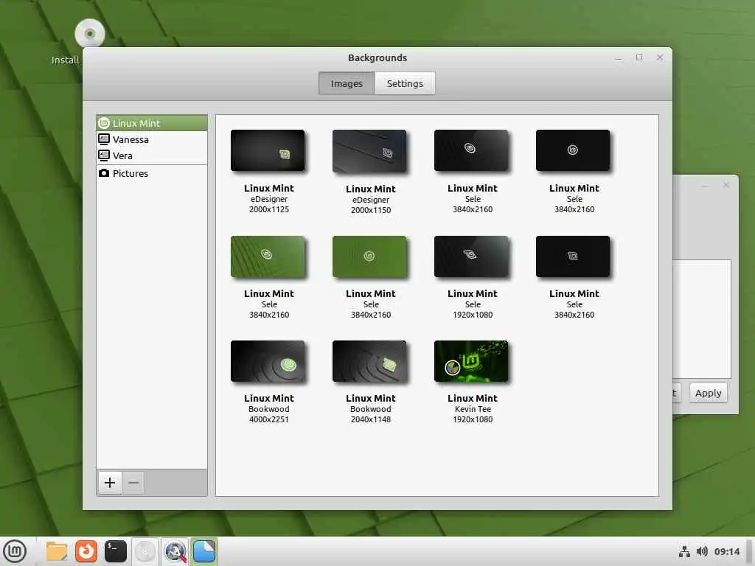
Task: Select green striped Sele wallpaper thumbnail
Action: [x=268, y=256]
